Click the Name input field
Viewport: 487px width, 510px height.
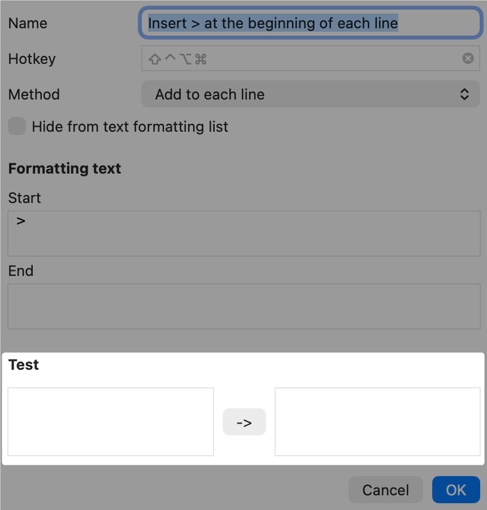pyautogui.click(x=311, y=23)
